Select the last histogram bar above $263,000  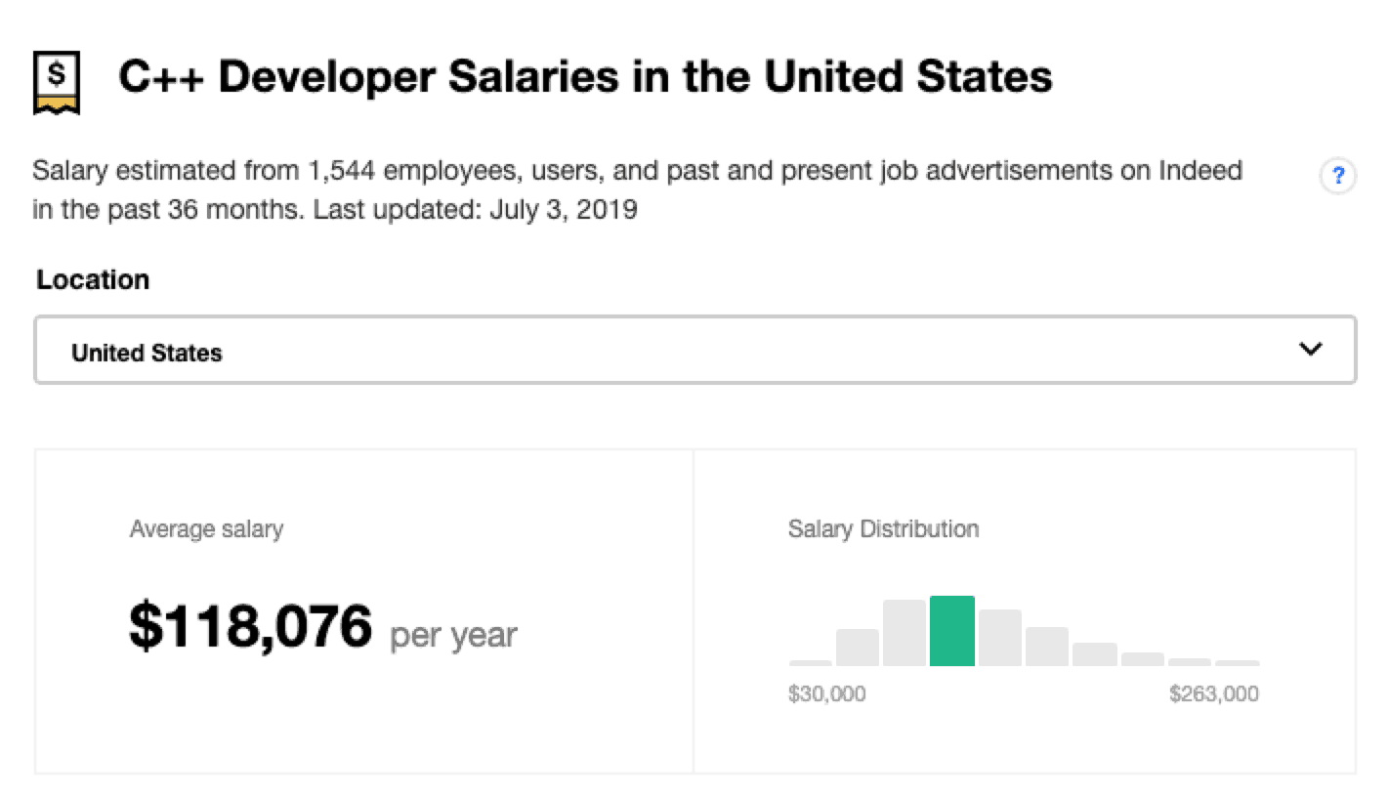pos(1237,662)
